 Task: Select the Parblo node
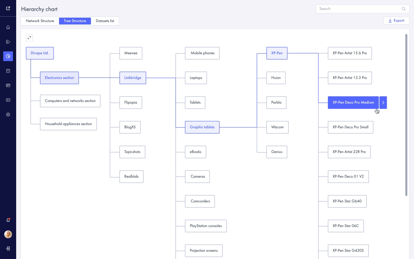[276, 103]
